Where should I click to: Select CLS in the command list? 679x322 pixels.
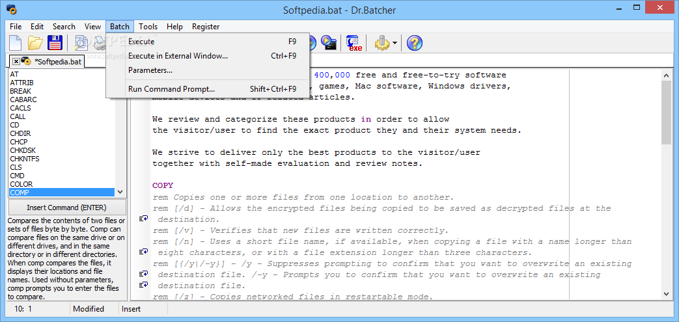point(62,167)
